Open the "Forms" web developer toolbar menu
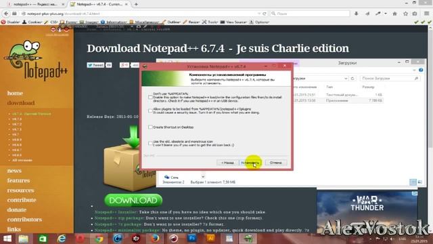 click(69, 22)
